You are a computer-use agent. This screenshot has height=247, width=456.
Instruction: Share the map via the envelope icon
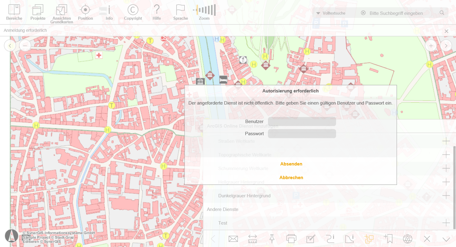point(233,239)
